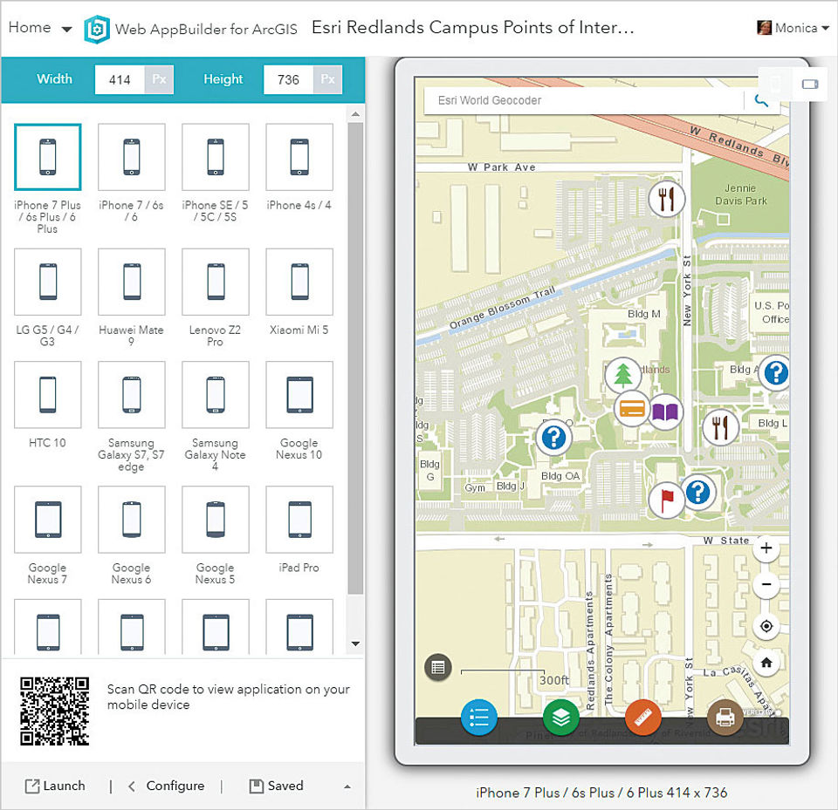
Task: Select the iPhone 7 Plus / 6s Plus device
Action: coord(47,157)
